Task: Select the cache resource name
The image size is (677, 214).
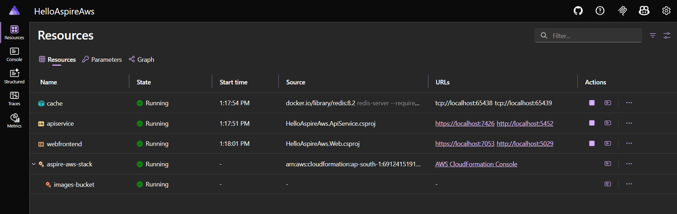Action: tap(55, 103)
